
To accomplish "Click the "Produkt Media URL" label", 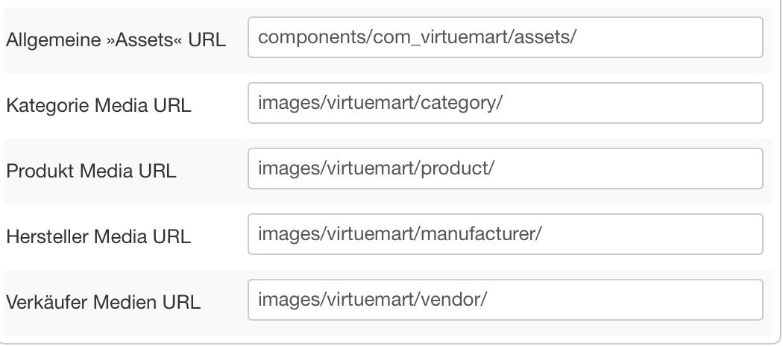I will point(91,172).
